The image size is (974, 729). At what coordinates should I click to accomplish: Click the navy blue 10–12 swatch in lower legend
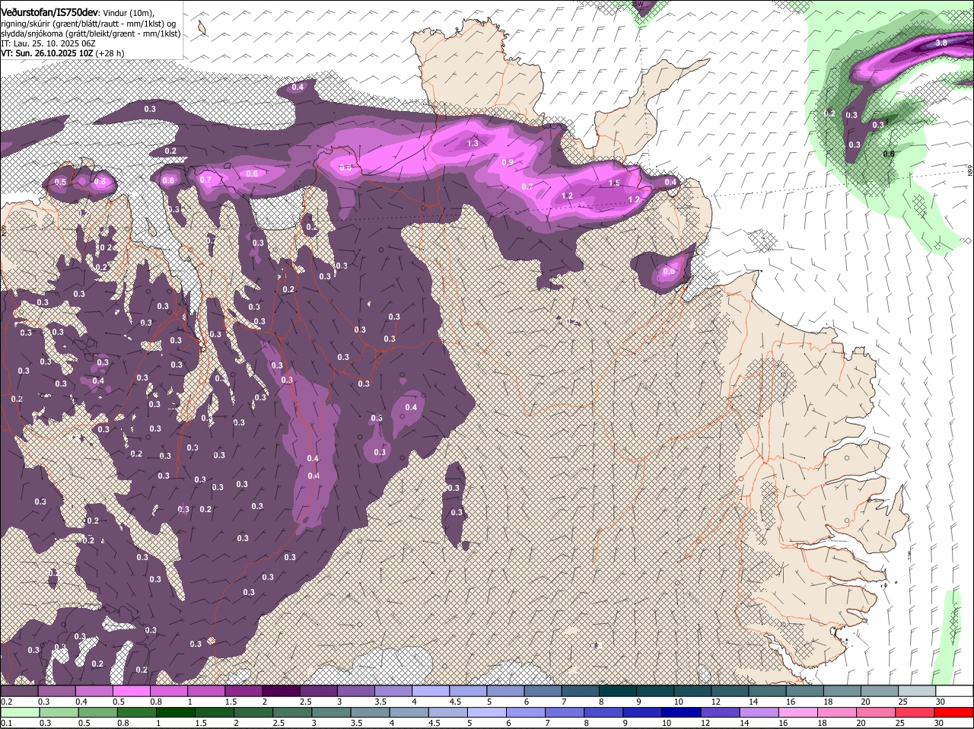click(681, 712)
